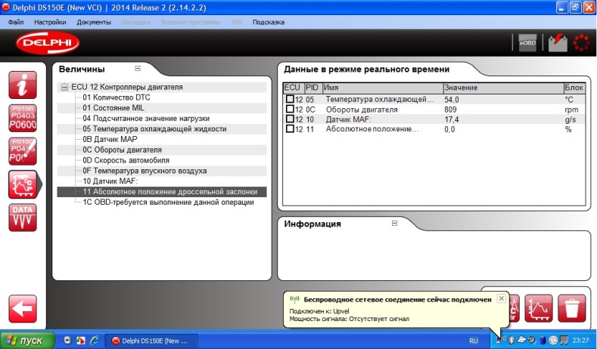Click the ECU column header

point(294,88)
